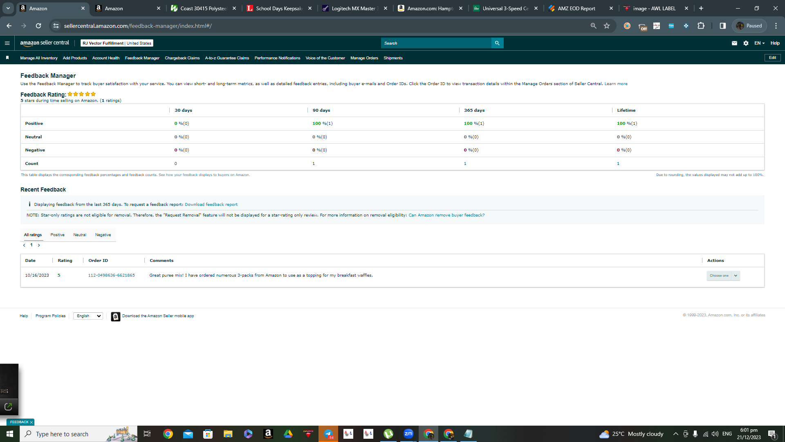
Task: Click the Windows taskbar search box
Action: tap(78, 434)
